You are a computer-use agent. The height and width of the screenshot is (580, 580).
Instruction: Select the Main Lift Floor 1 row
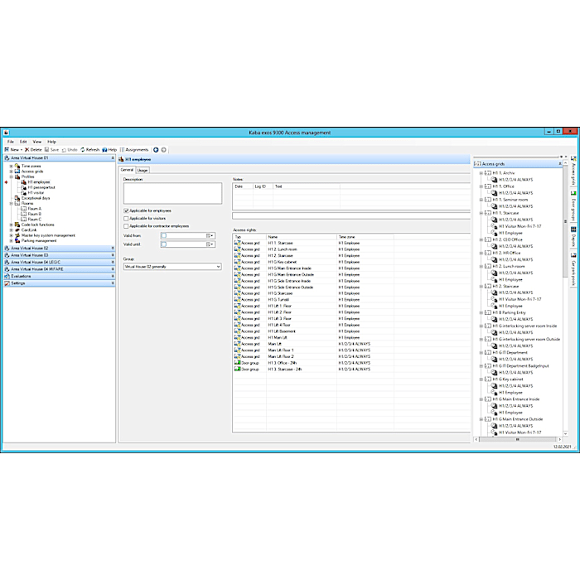click(x=351, y=350)
